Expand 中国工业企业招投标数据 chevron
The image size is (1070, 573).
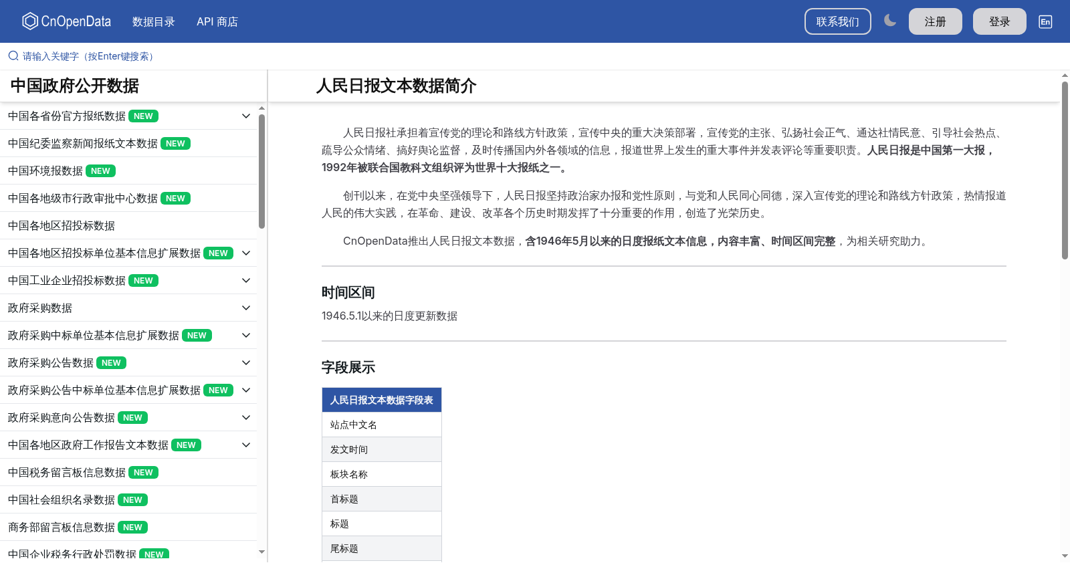point(246,281)
